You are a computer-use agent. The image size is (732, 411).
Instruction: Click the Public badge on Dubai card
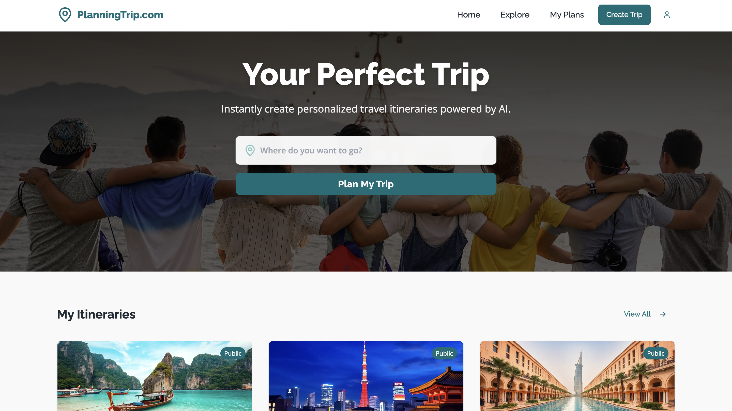pyautogui.click(x=655, y=353)
